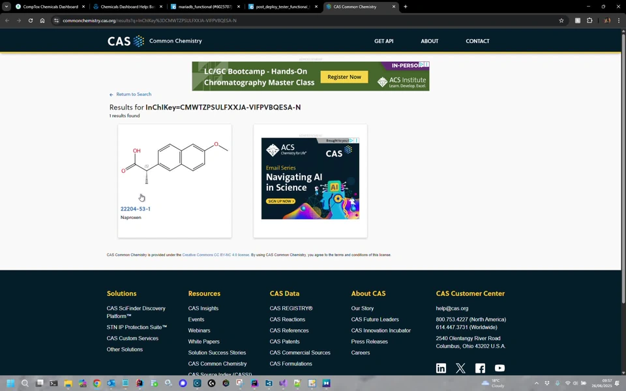The image size is (626, 391).
Task: Open the LinkedIn icon in footer
Action: (441, 368)
